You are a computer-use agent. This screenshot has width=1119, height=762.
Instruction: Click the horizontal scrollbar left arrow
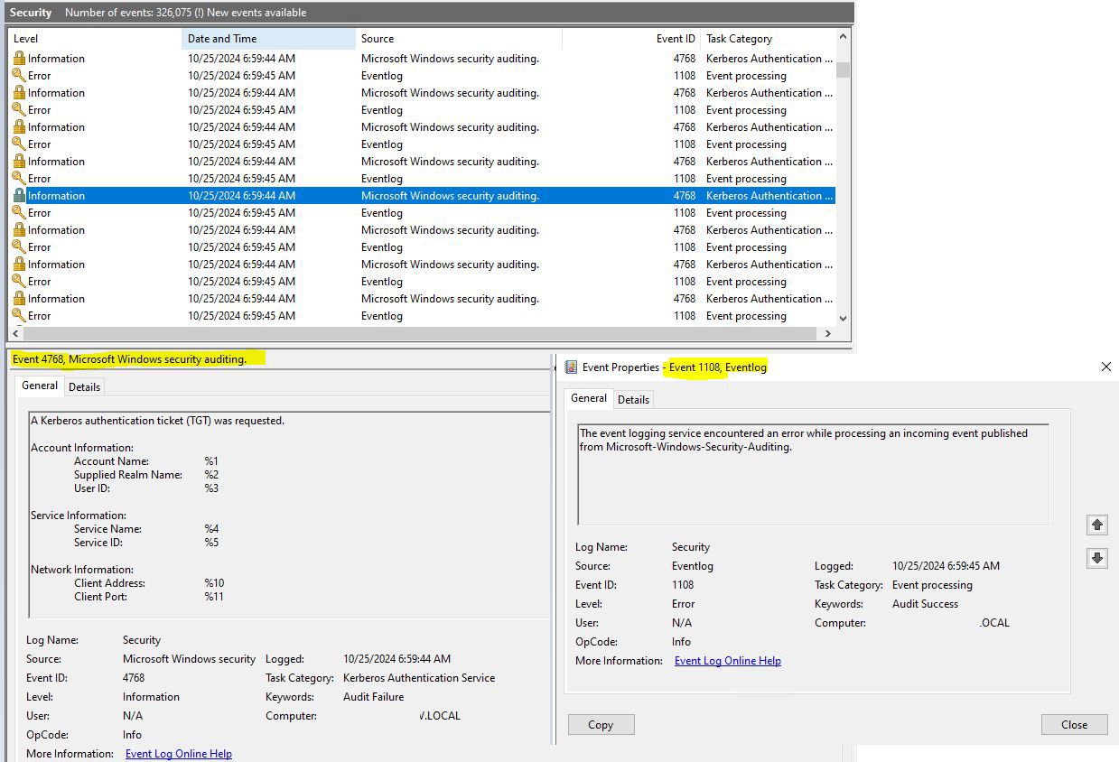tap(15, 333)
